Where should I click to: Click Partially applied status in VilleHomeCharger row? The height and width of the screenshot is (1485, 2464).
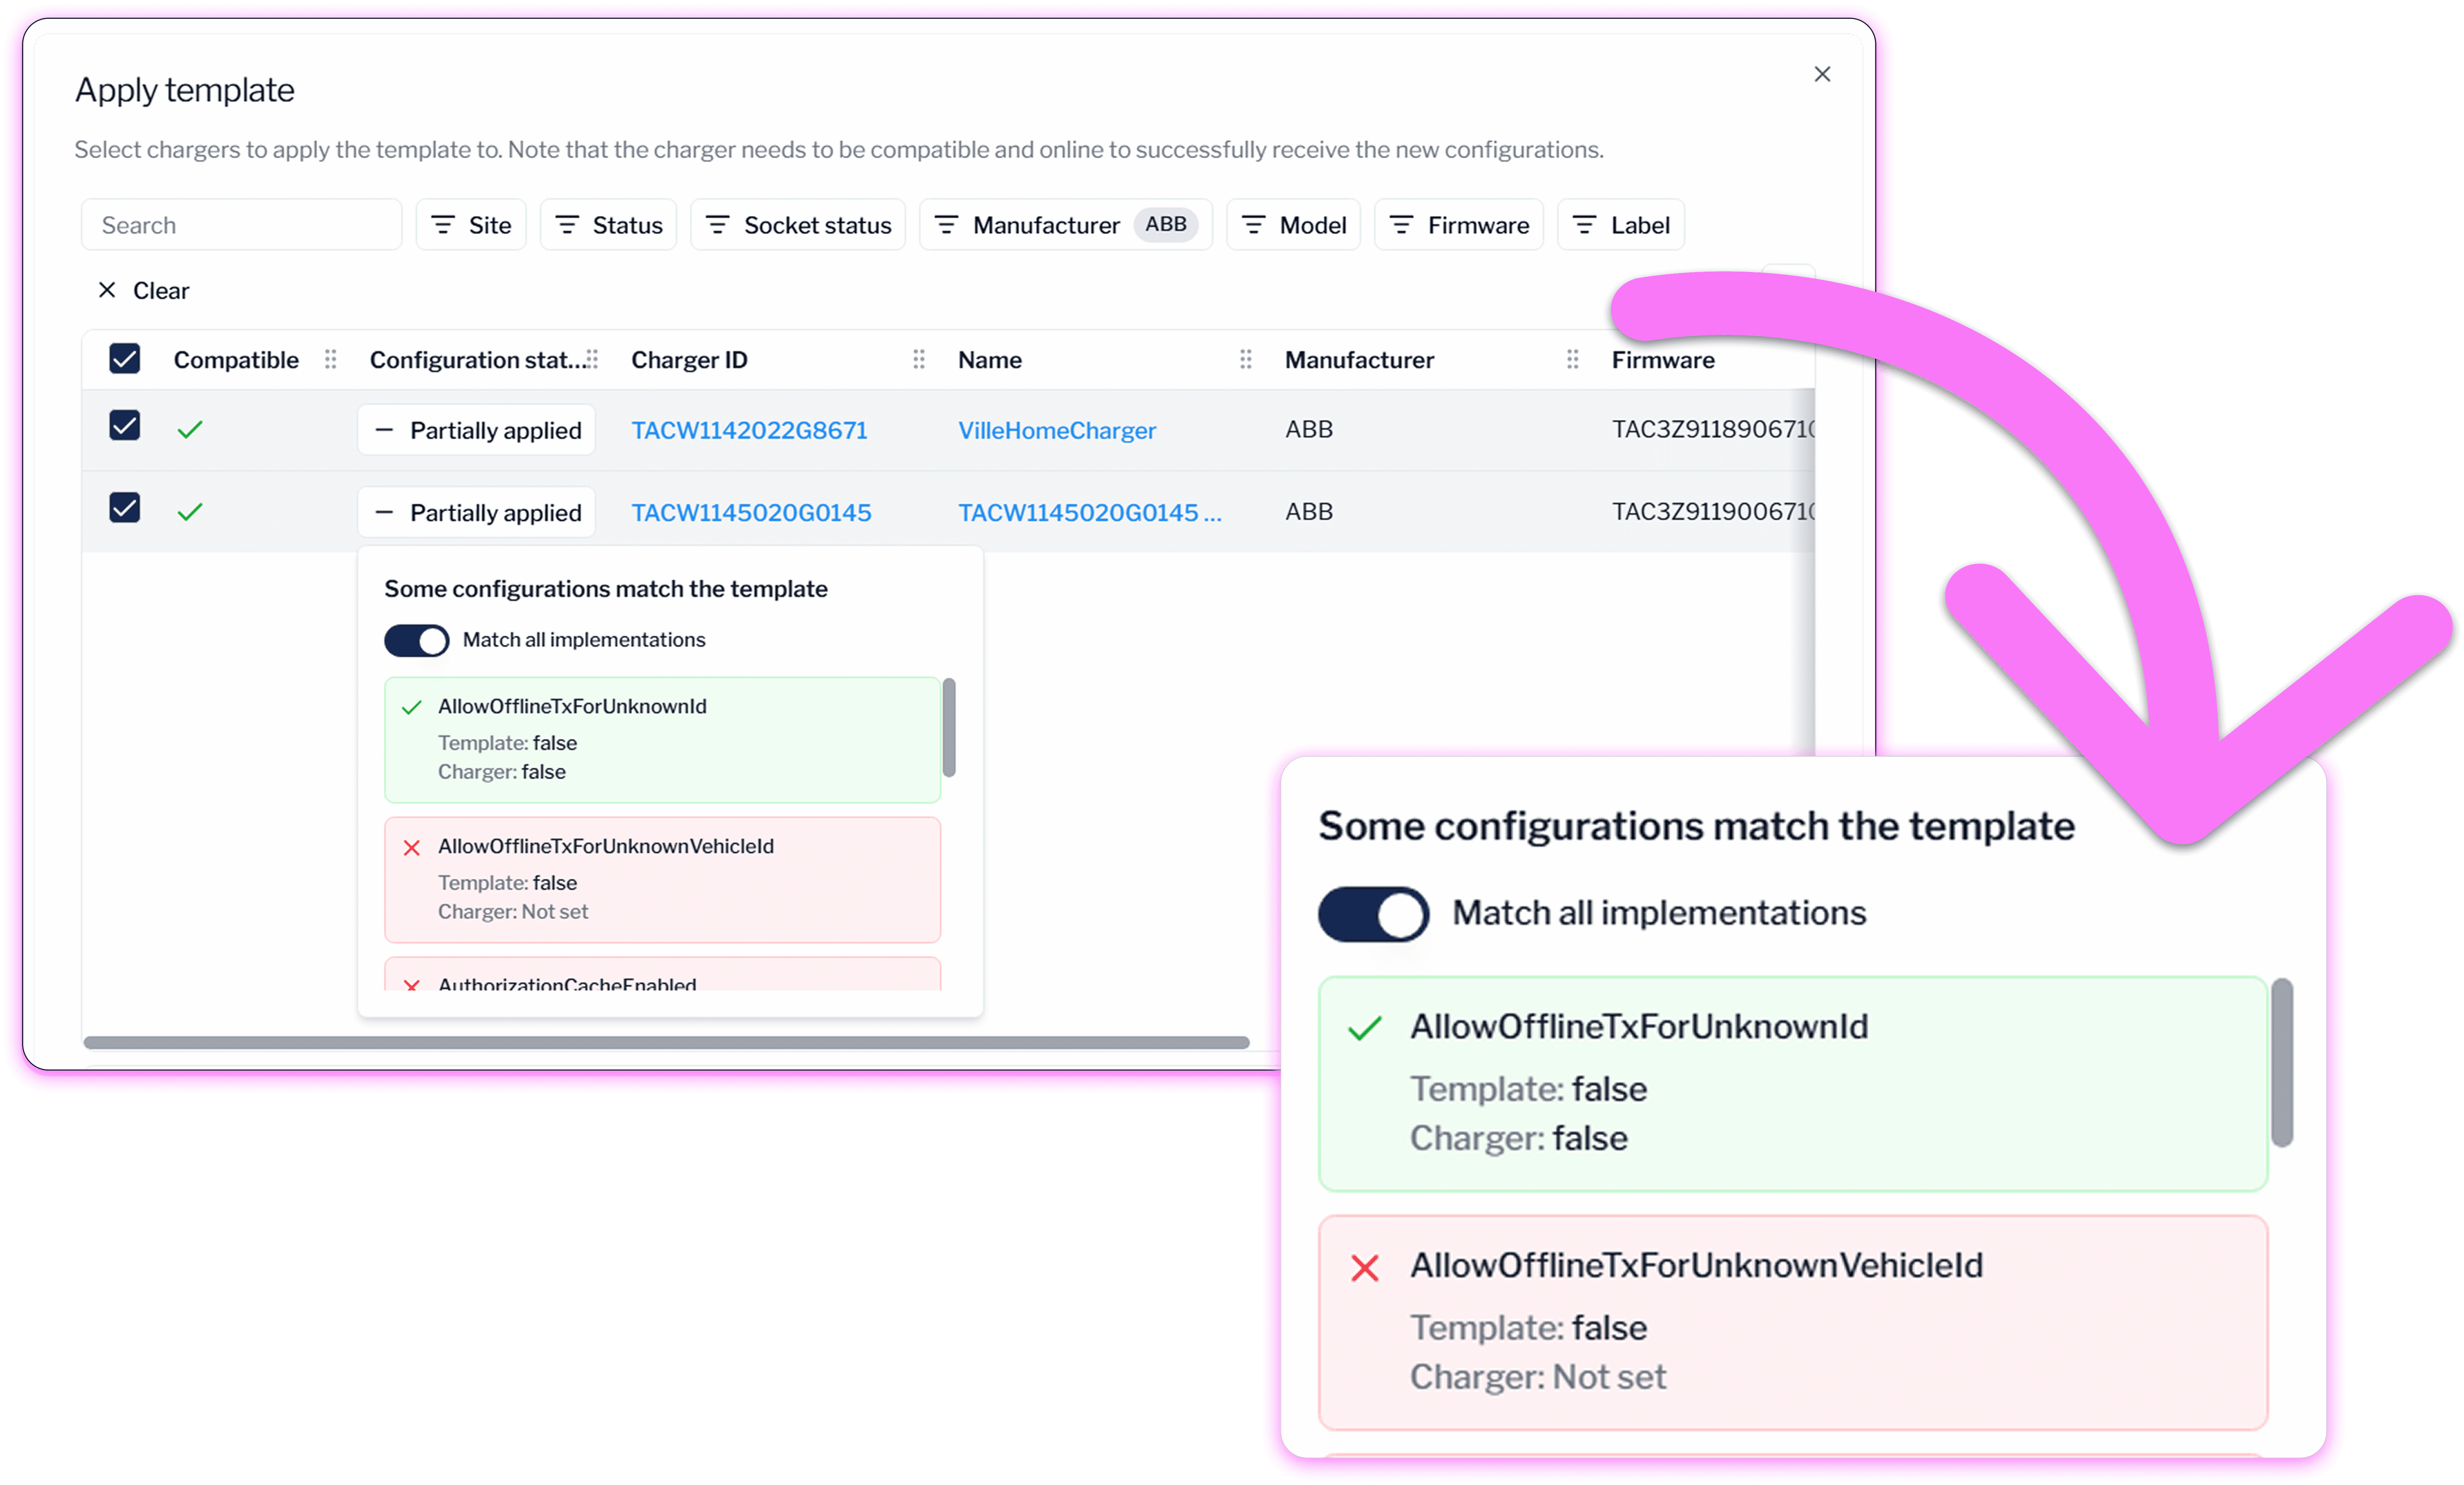(x=477, y=430)
